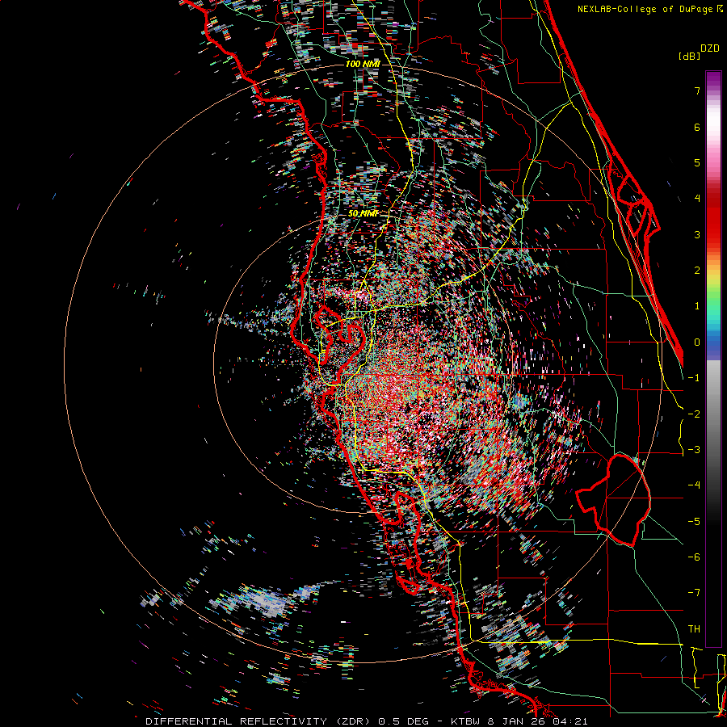The width and height of the screenshot is (727, 727).
Task: Click the DZD color scale title
Action: pos(710,48)
